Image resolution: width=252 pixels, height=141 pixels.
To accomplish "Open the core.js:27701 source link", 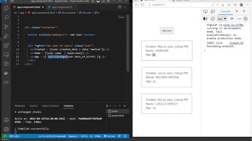I will (233, 25).
